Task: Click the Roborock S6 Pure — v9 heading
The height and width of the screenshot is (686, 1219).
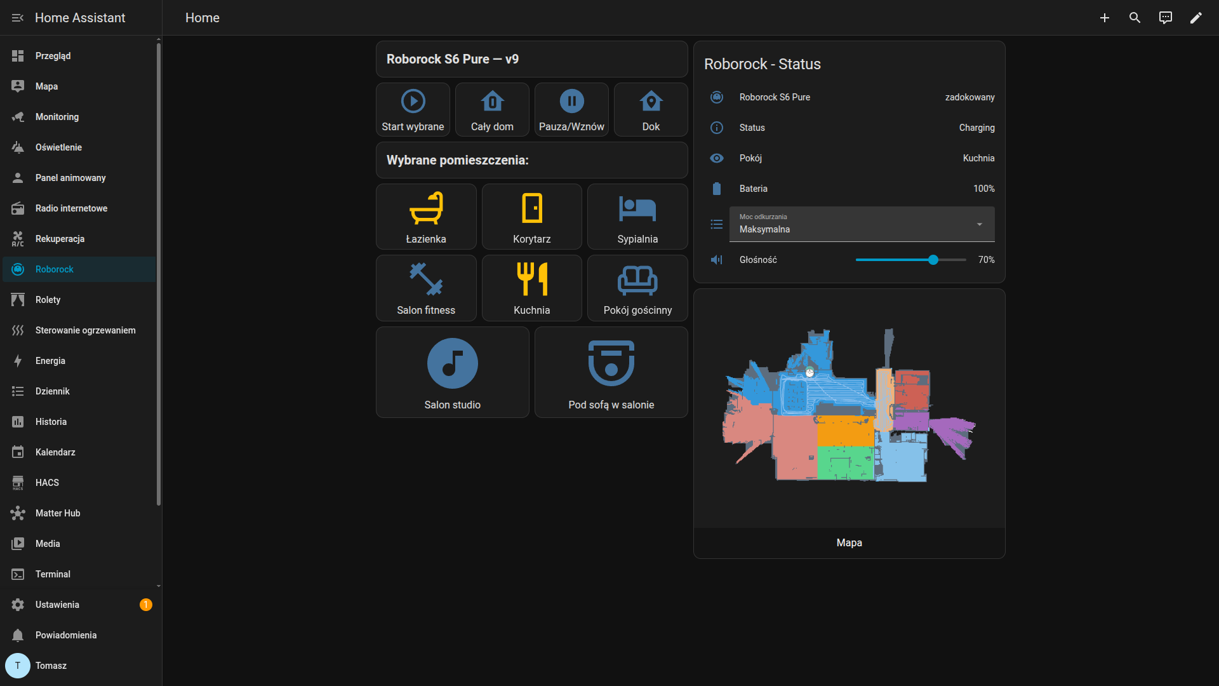Action: [x=453, y=59]
